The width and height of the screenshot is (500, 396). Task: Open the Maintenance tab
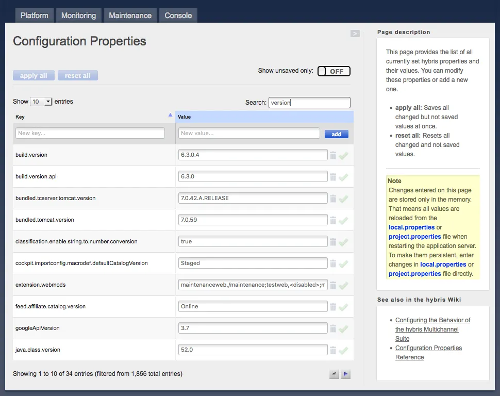pos(130,15)
